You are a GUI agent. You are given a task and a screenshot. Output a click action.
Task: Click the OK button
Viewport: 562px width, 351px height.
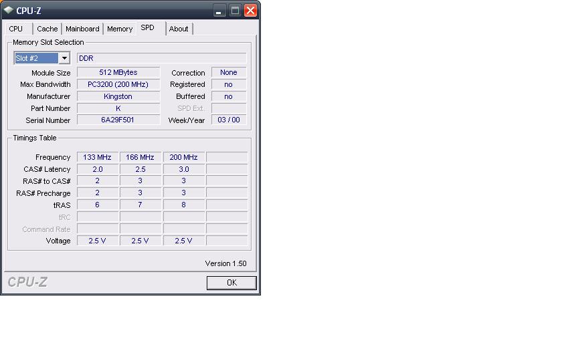(x=231, y=283)
